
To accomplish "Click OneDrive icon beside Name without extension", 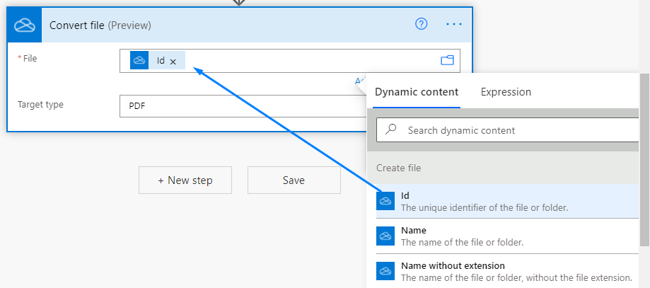I will pos(385,271).
